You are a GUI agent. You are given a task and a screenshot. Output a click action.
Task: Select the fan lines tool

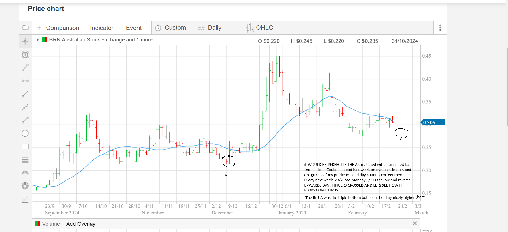point(25,199)
